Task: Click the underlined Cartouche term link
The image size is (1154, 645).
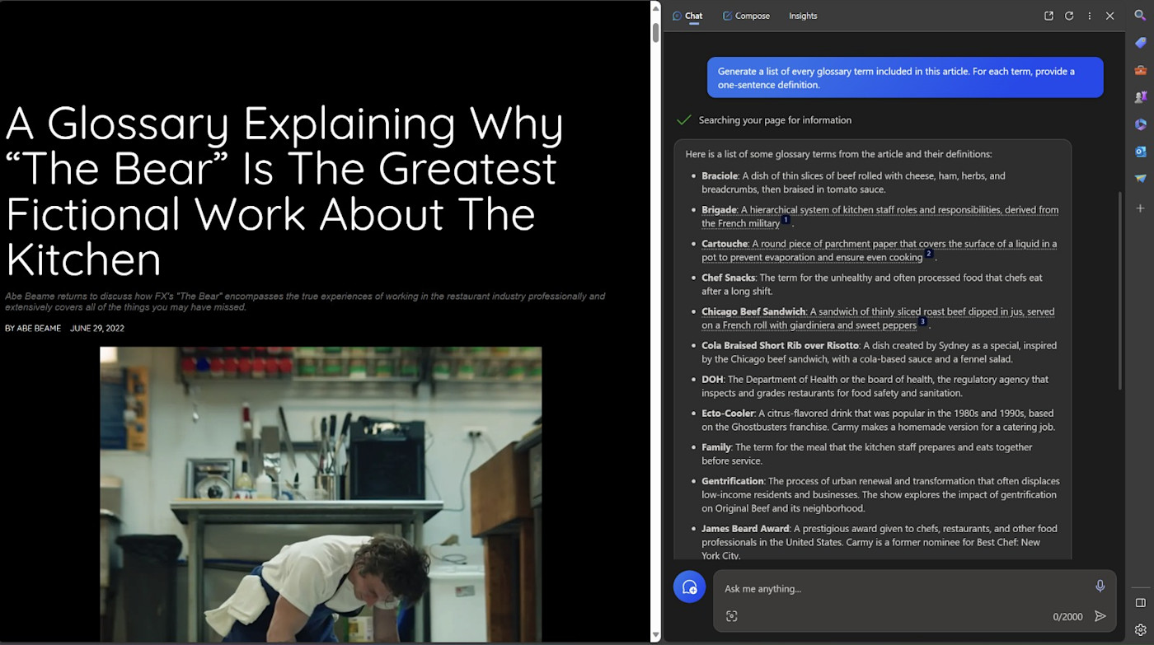Action: tap(725, 244)
